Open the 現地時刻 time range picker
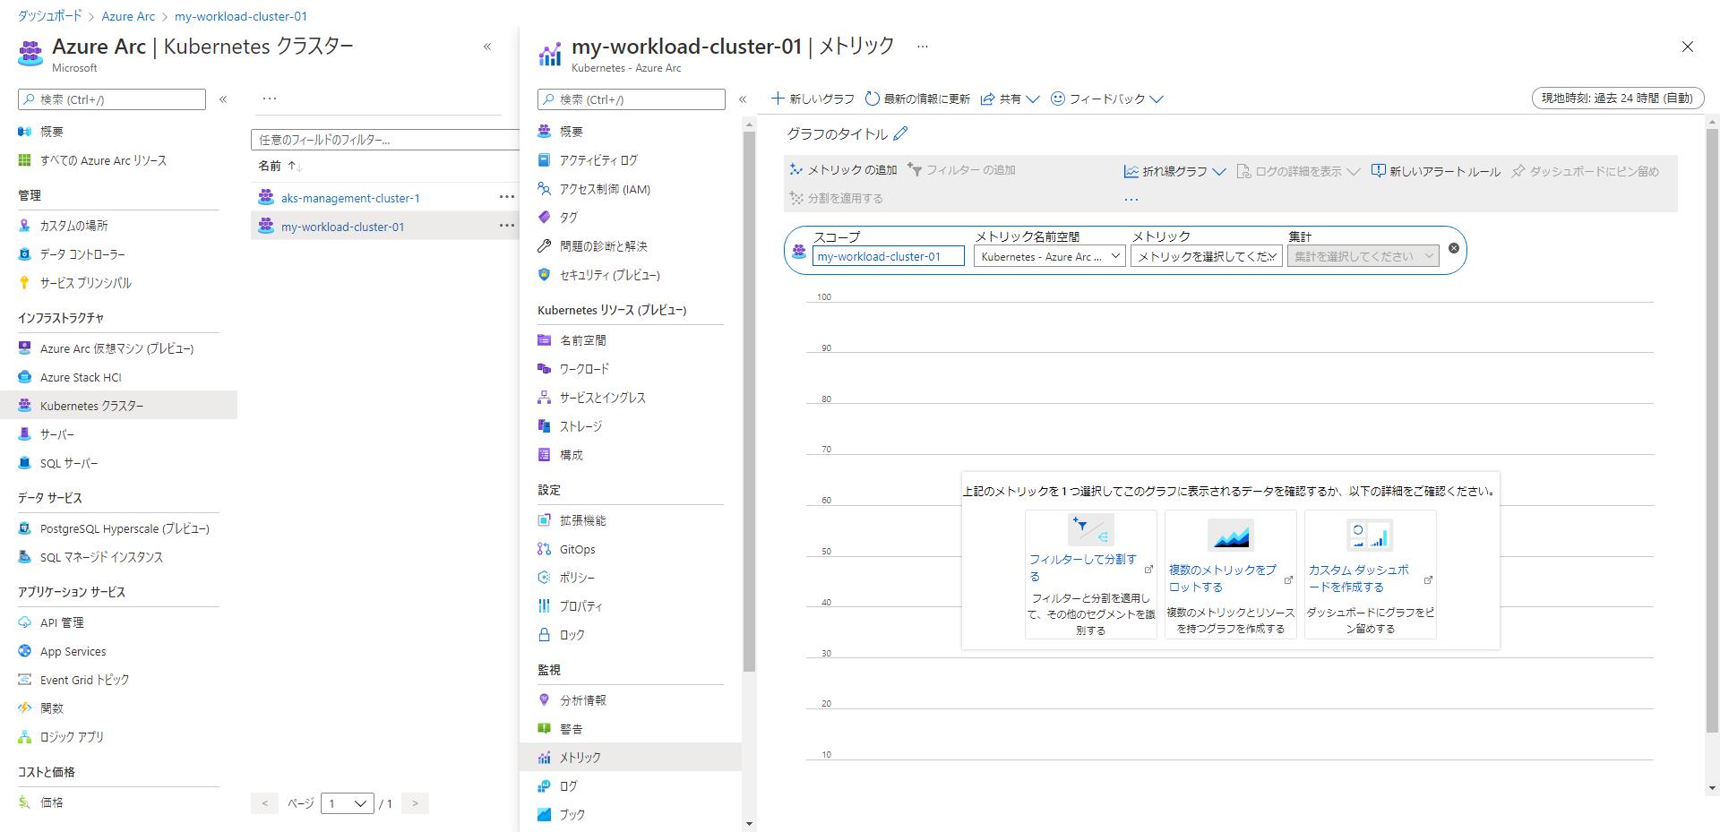Screen dimensions: 1720x832 tap(1617, 99)
